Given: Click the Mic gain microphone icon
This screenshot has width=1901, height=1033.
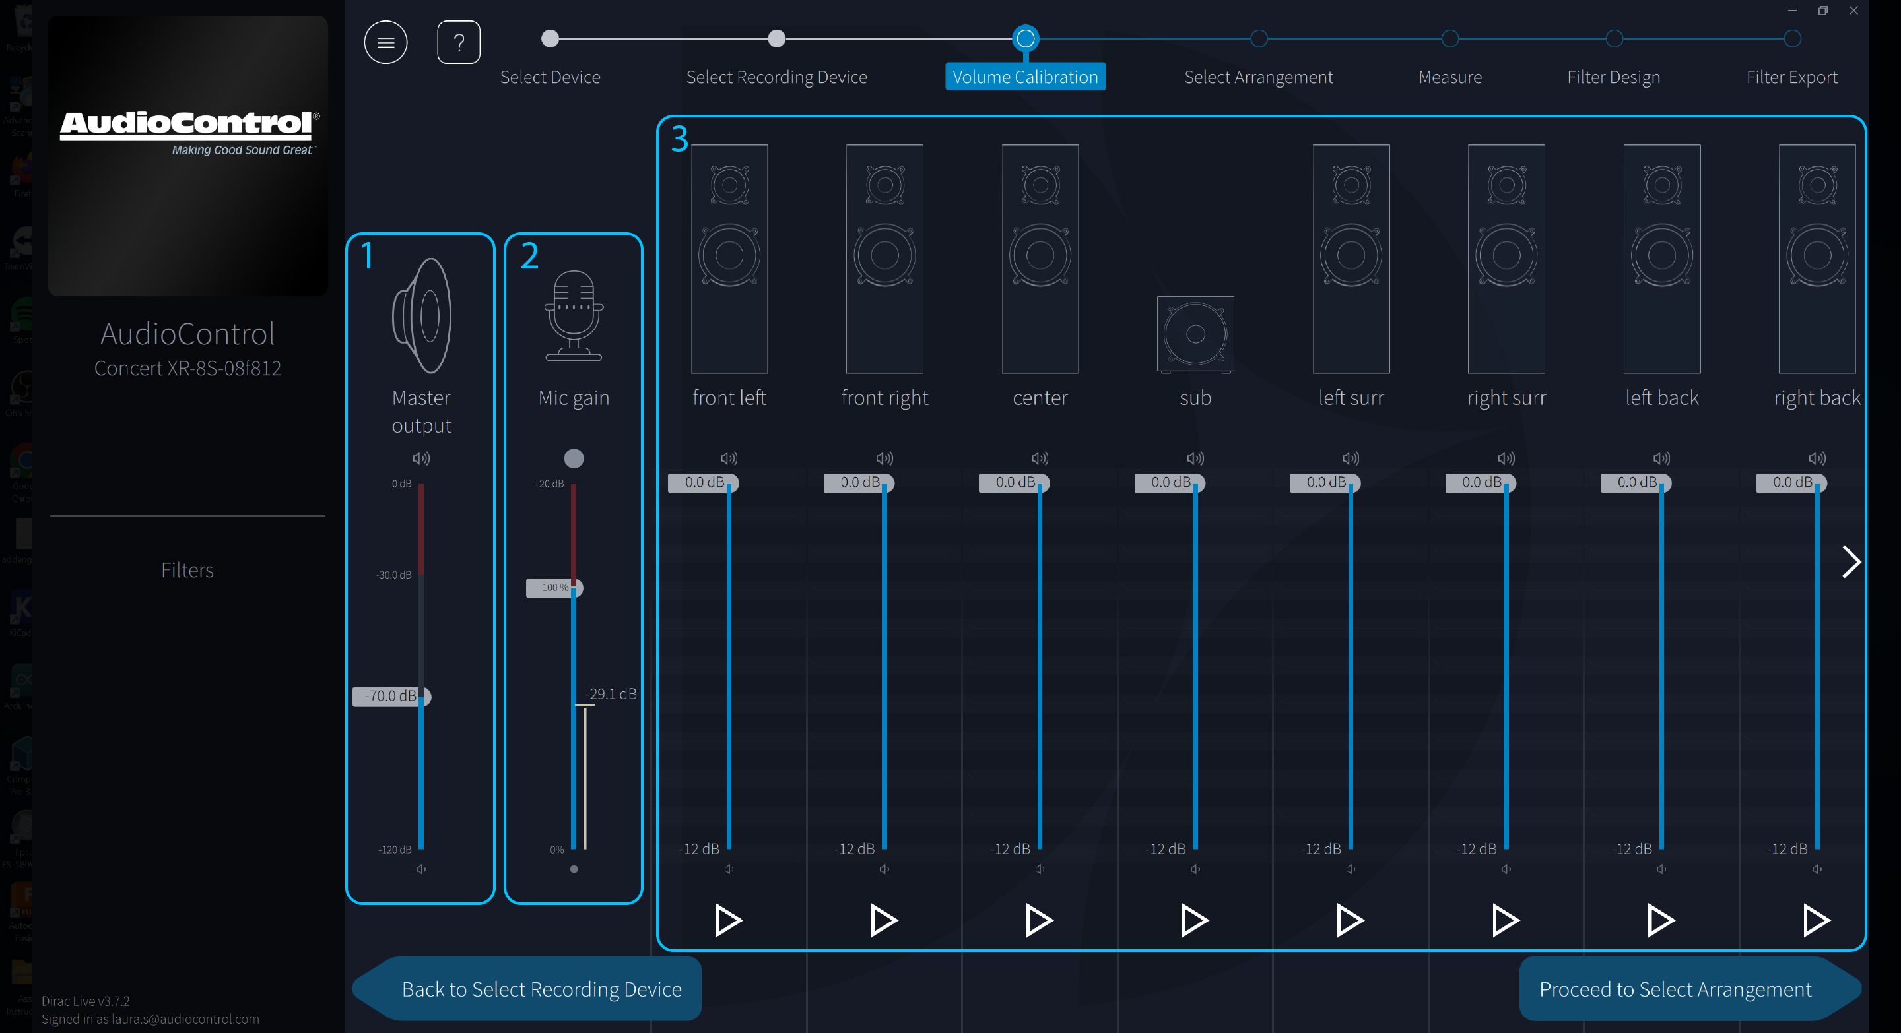Looking at the screenshot, I should (574, 315).
